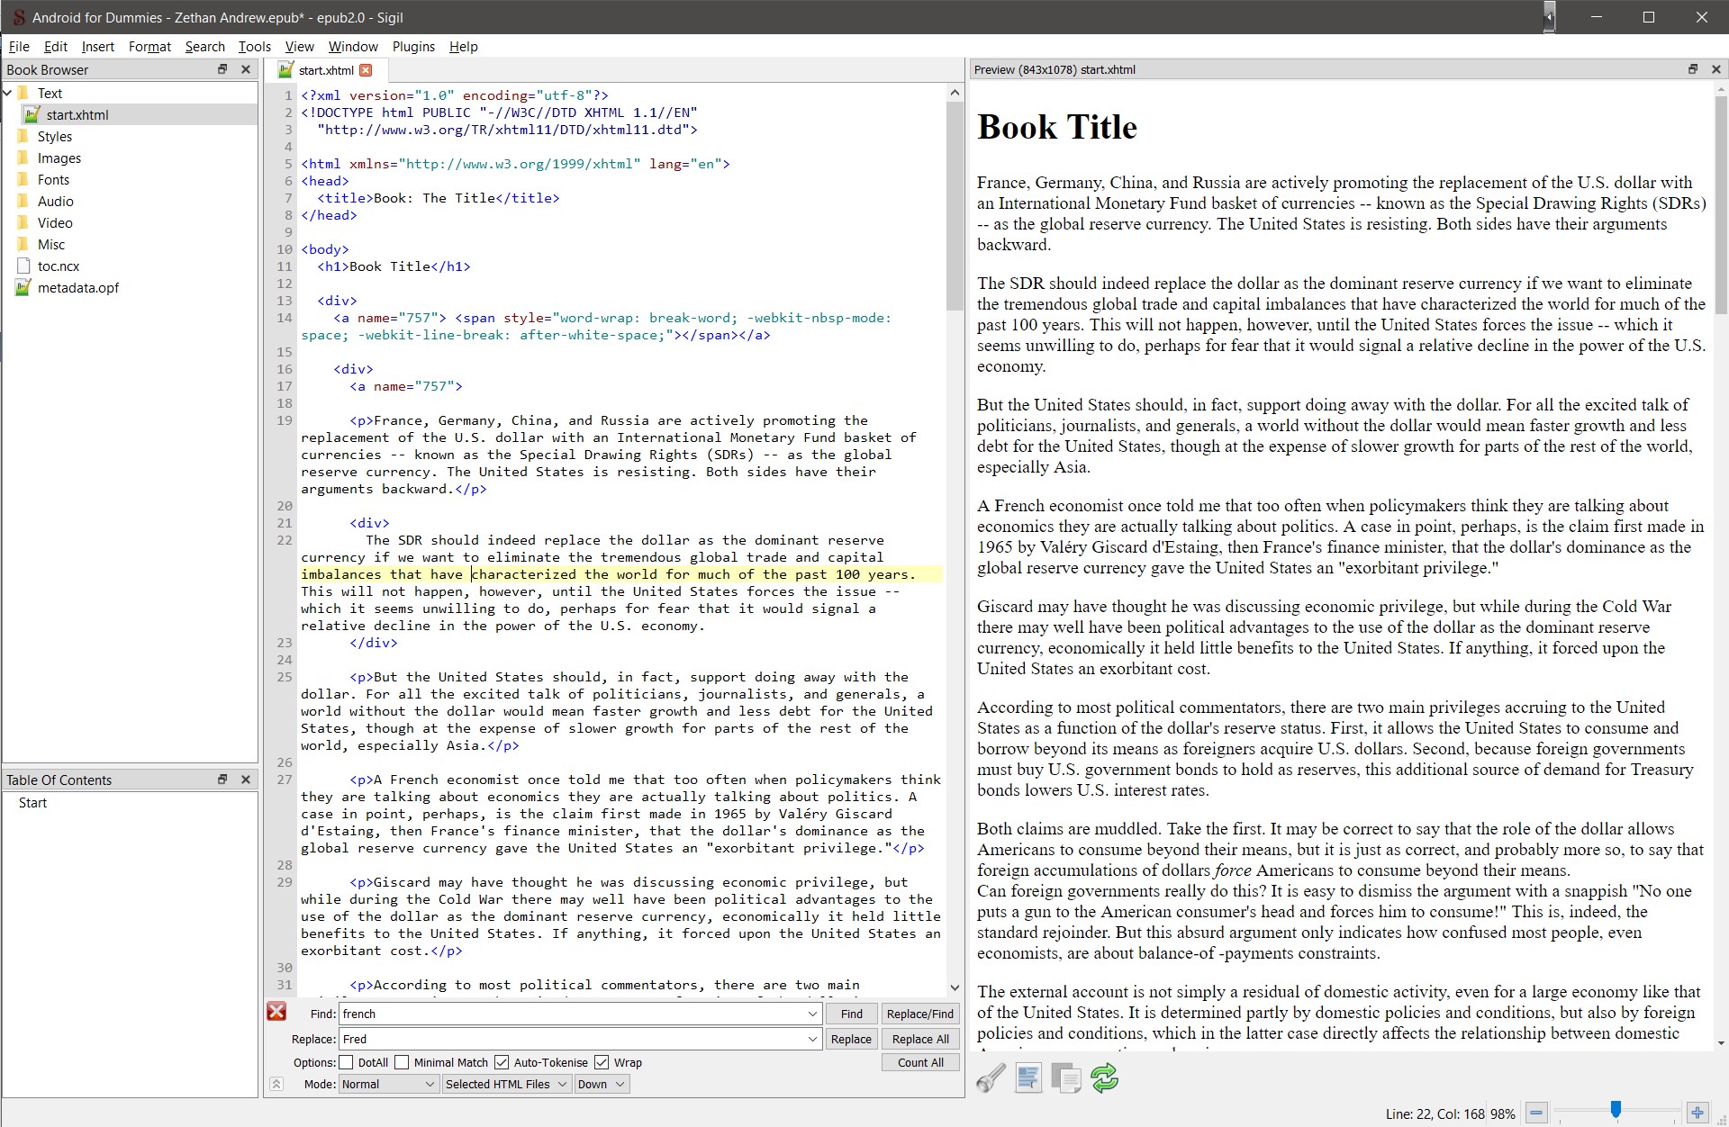The height and width of the screenshot is (1127, 1729).
Task: Close the start.xhtml tab
Action: click(x=366, y=70)
